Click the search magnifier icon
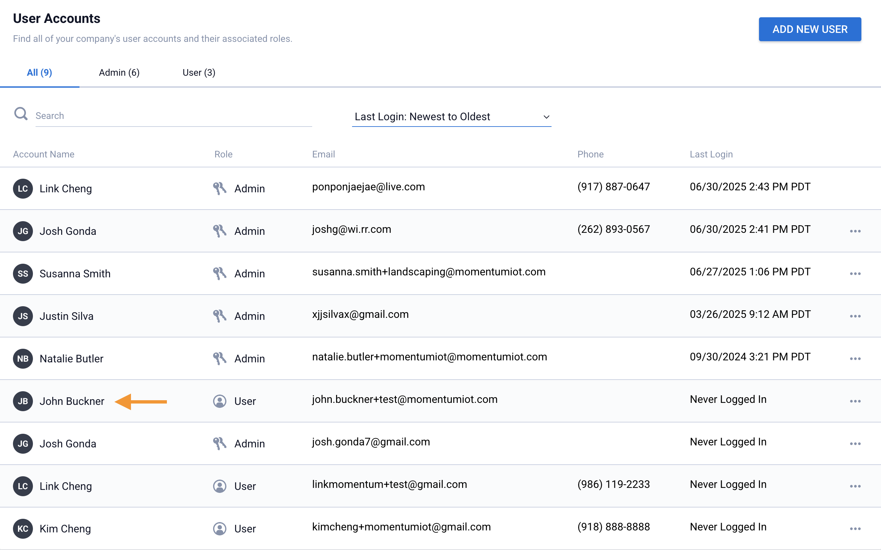The height and width of the screenshot is (550, 881). 21,114
